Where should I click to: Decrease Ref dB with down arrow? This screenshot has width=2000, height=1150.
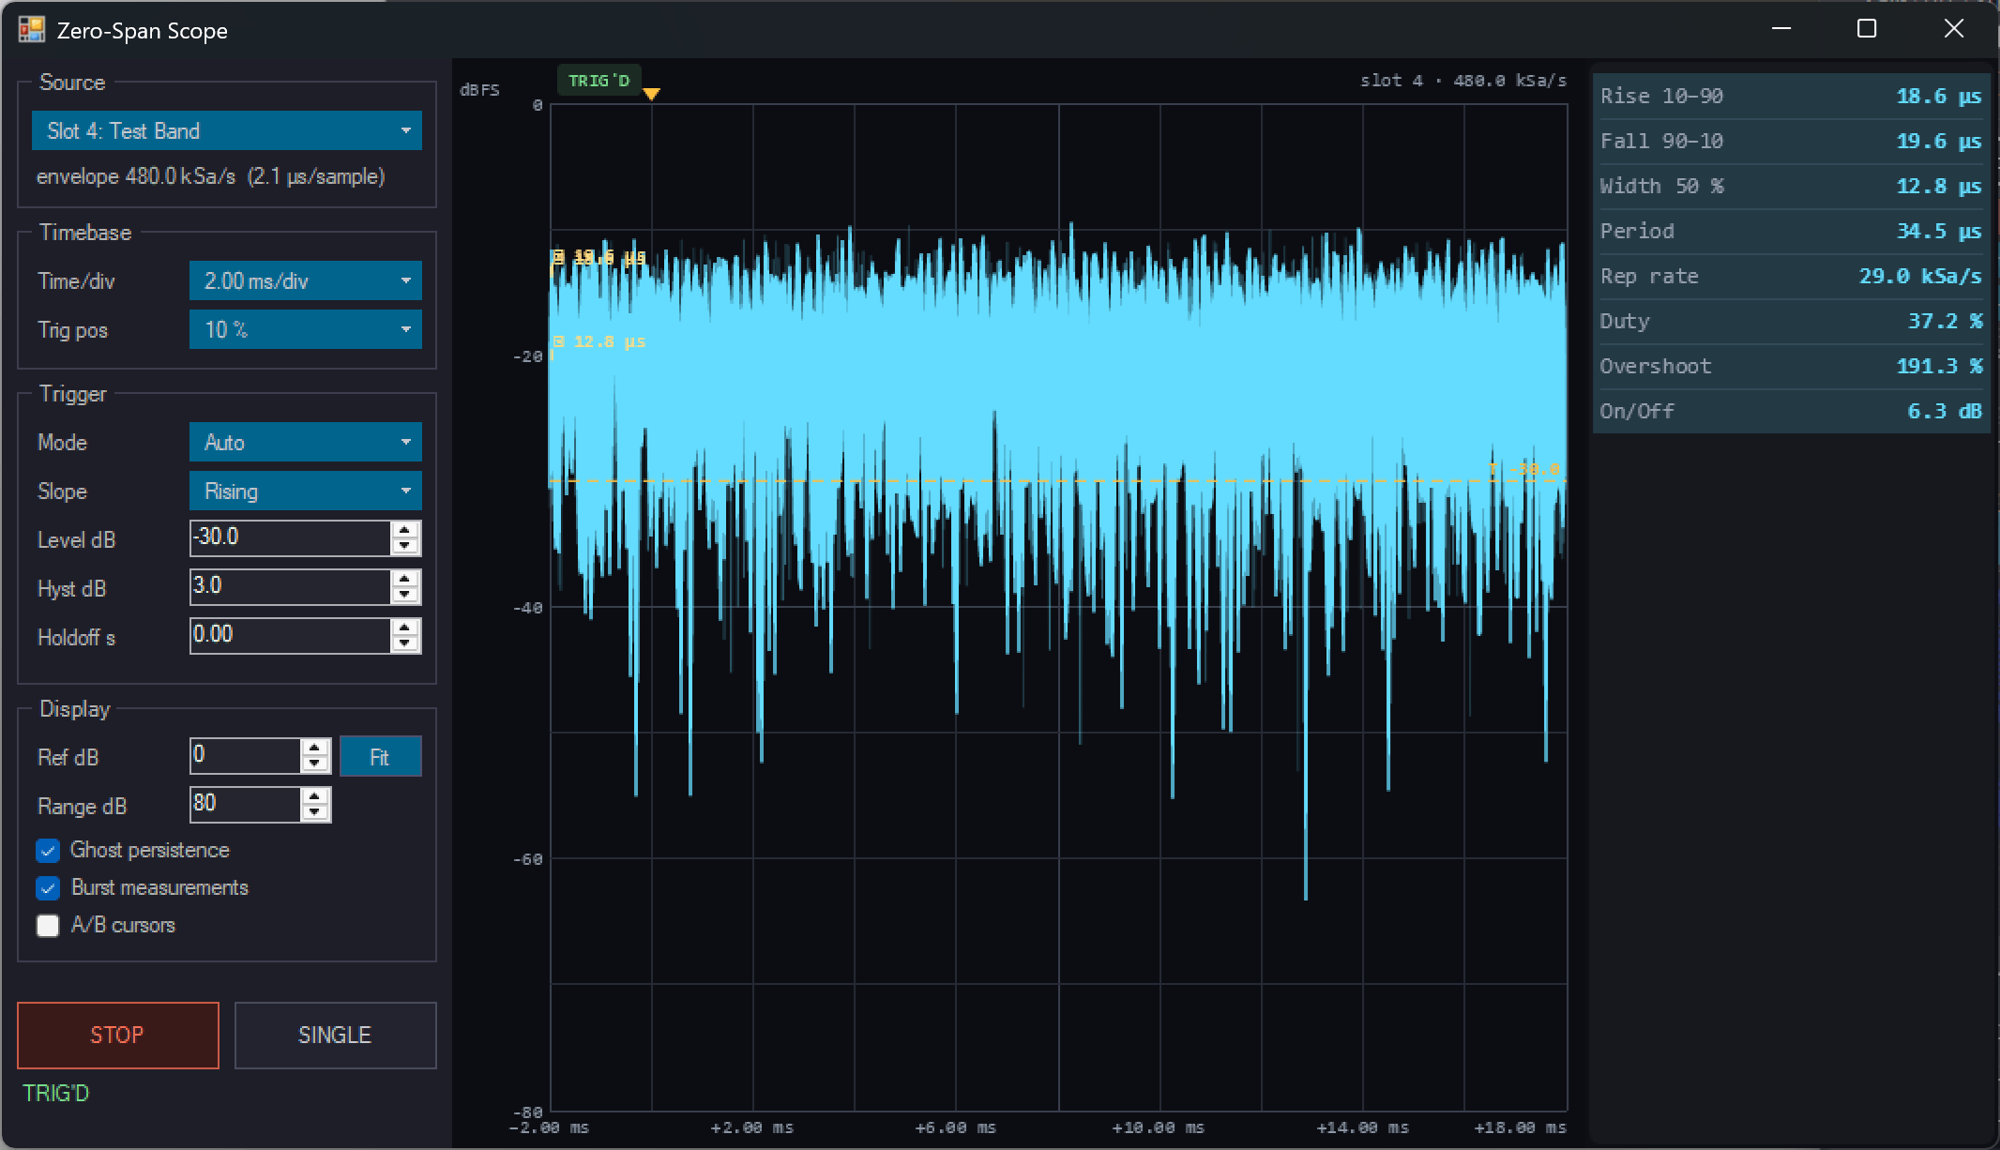click(315, 764)
